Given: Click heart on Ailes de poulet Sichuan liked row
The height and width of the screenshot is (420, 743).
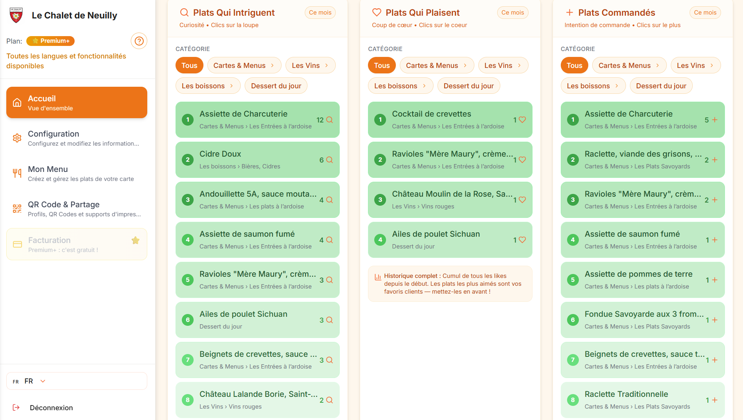Looking at the screenshot, I should click(522, 240).
